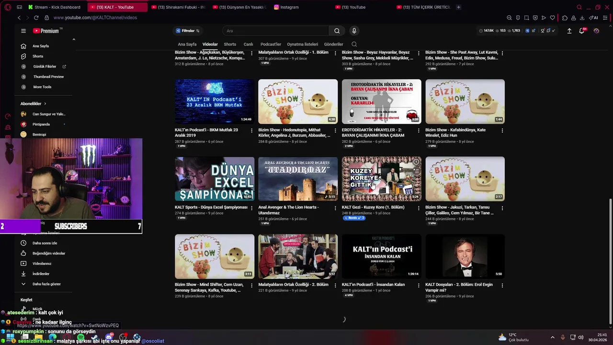Image resolution: width=613 pixels, height=345 pixels.
Task: Go back in browser history
Action: (19, 18)
